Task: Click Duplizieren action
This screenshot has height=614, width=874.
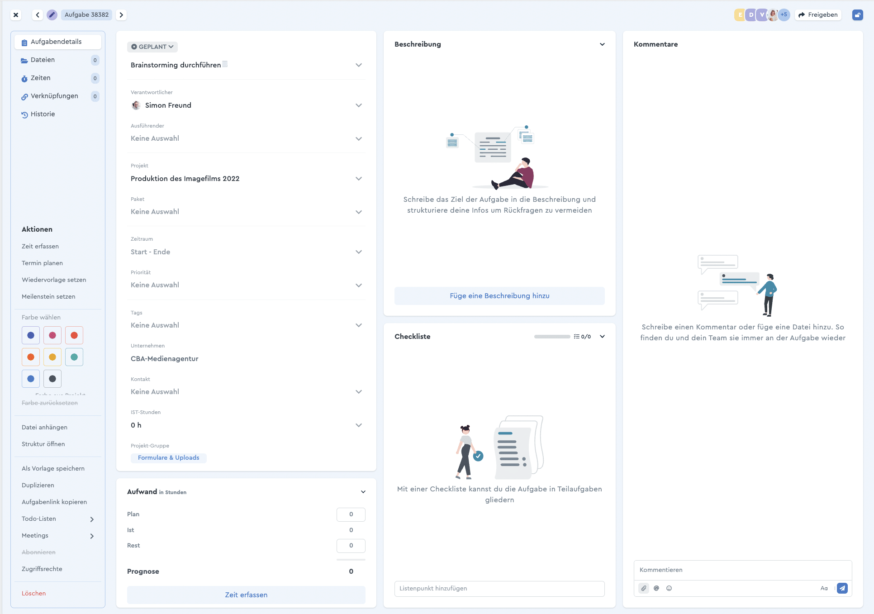Action: pyautogui.click(x=38, y=485)
